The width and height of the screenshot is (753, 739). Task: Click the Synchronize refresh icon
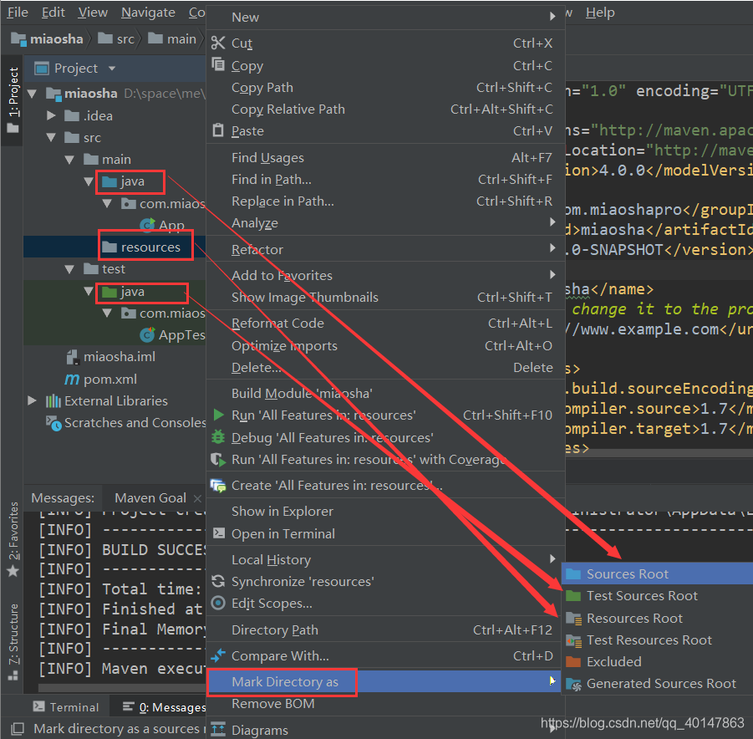(x=218, y=581)
